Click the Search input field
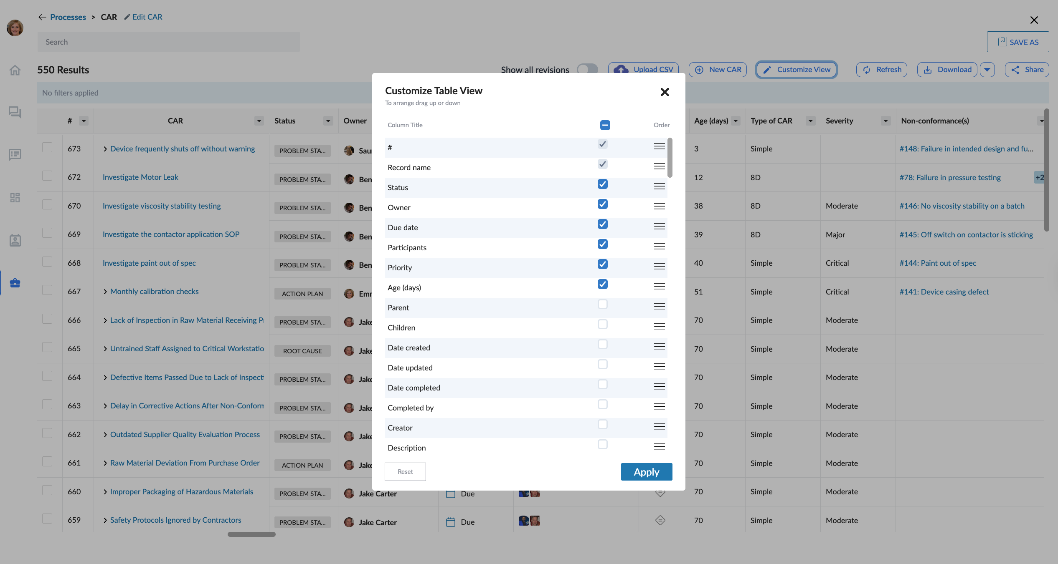The width and height of the screenshot is (1058, 564). click(x=168, y=42)
